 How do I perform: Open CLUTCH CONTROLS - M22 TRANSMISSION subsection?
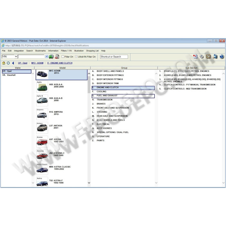tap(183, 89)
